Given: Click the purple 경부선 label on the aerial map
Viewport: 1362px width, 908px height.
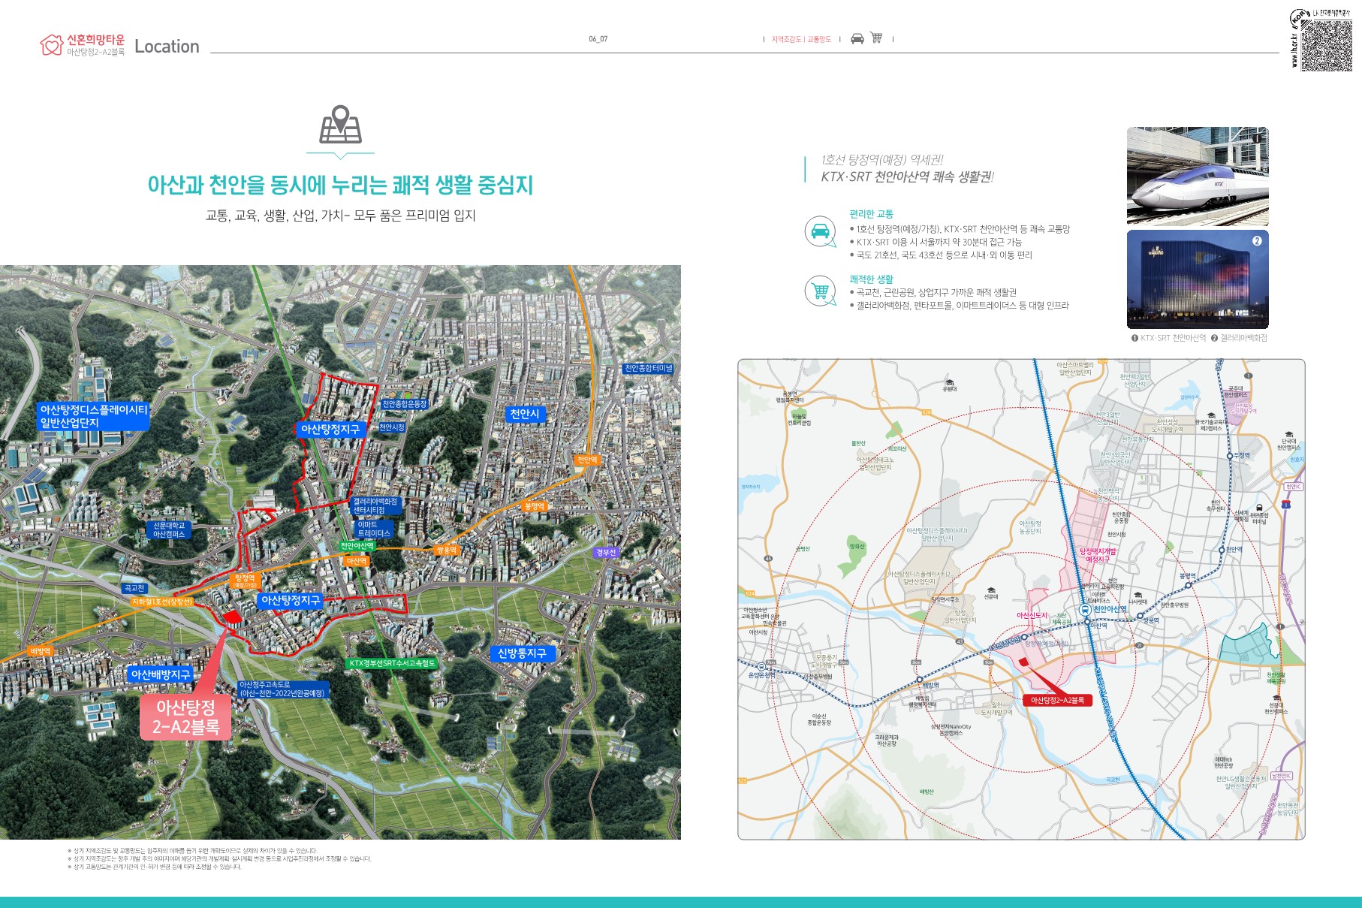Looking at the screenshot, I should pyautogui.click(x=606, y=552).
